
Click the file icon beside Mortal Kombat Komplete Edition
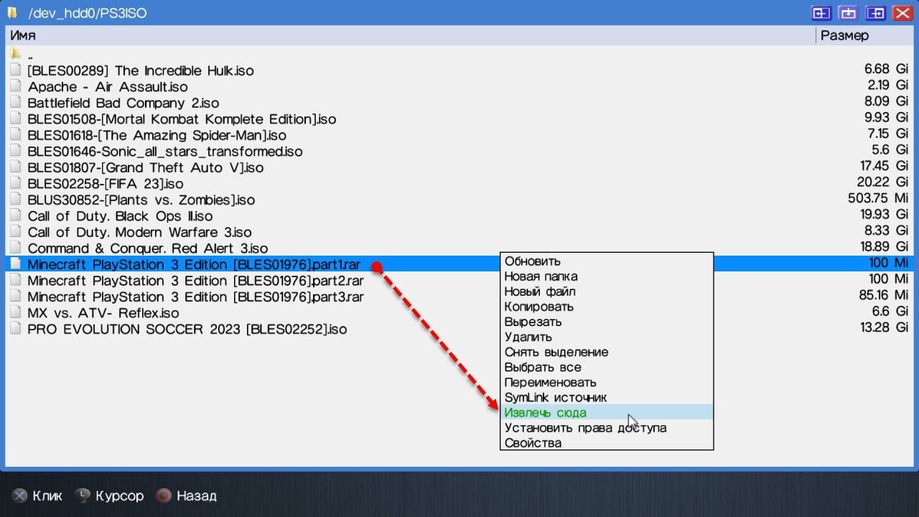pos(16,118)
